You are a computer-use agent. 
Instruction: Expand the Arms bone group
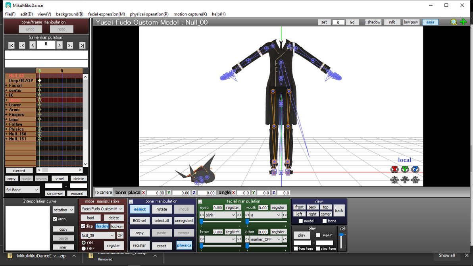(x=6, y=110)
